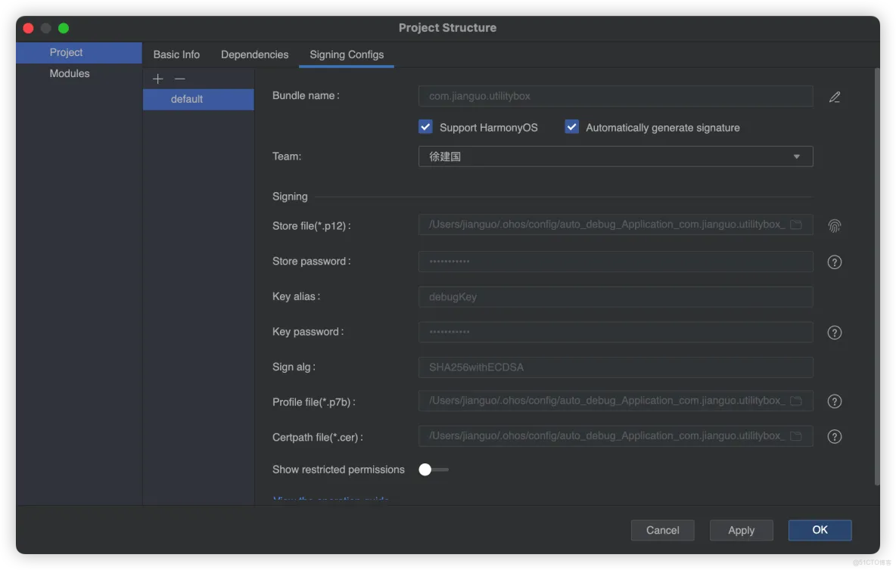Click the Store password field
Viewport: 896px width, 570px height.
tap(615, 262)
